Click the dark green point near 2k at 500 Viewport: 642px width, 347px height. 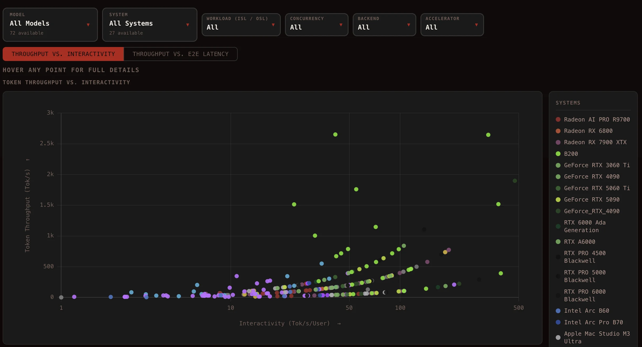tap(515, 181)
